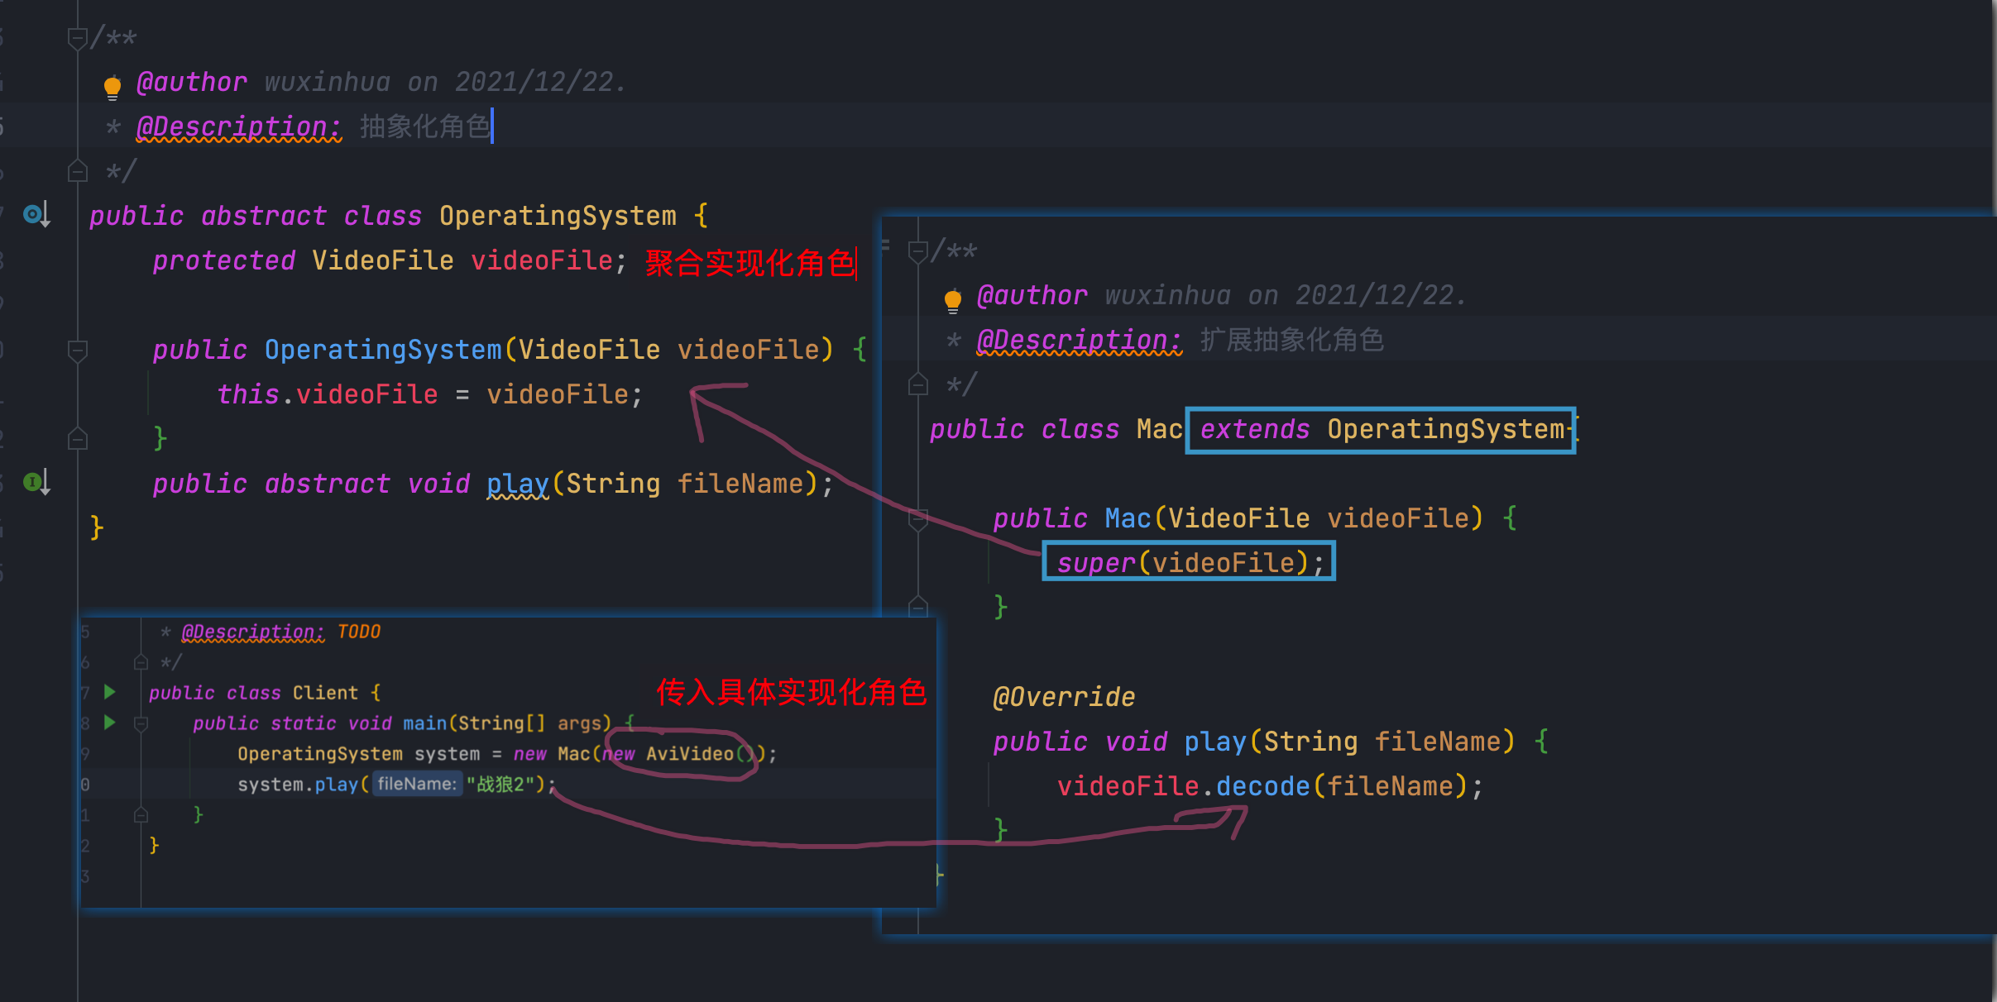Fold the Mac constructor block
1997x1002 pixels.
coord(917,519)
